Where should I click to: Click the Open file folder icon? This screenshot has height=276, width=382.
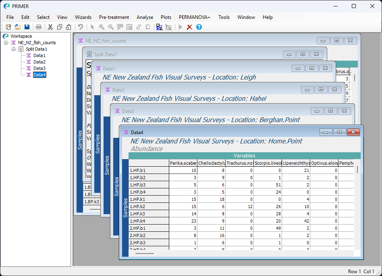pyautogui.click(x=18, y=27)
